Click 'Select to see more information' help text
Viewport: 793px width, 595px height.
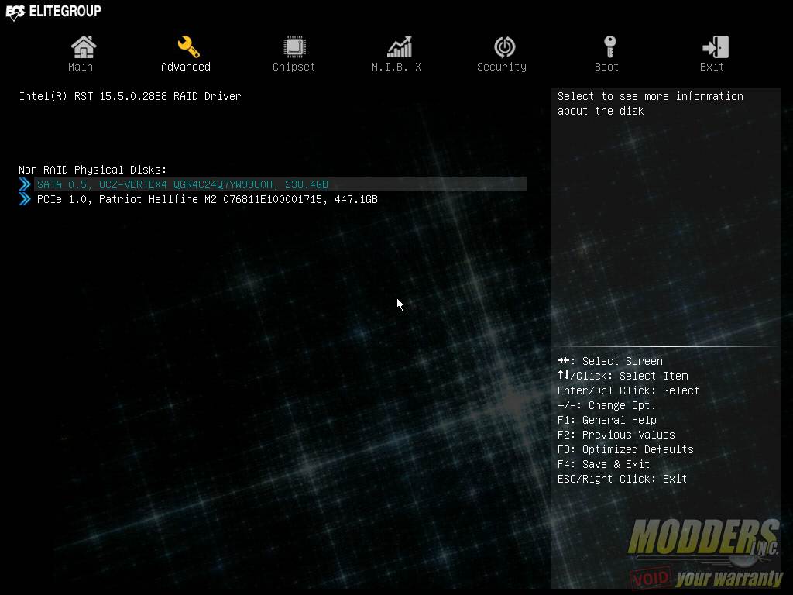tap(651, 103)
